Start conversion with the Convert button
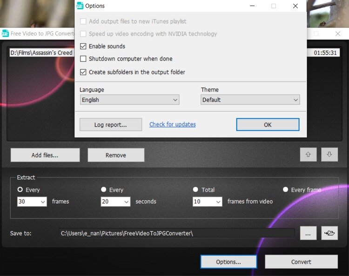Image resolution: width=349 pixels, height=276 pixels. (302, 262)
